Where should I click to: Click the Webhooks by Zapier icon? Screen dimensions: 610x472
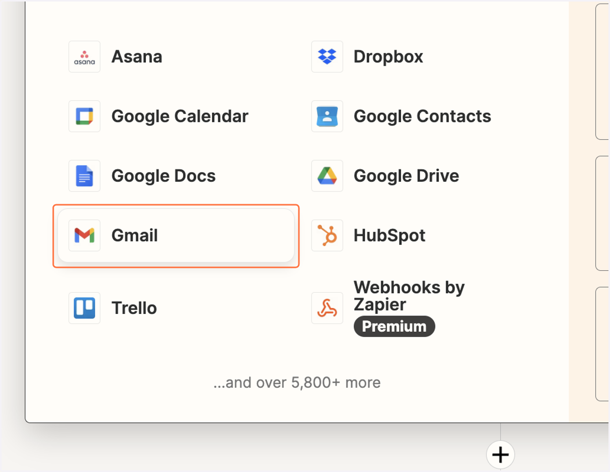327,308
